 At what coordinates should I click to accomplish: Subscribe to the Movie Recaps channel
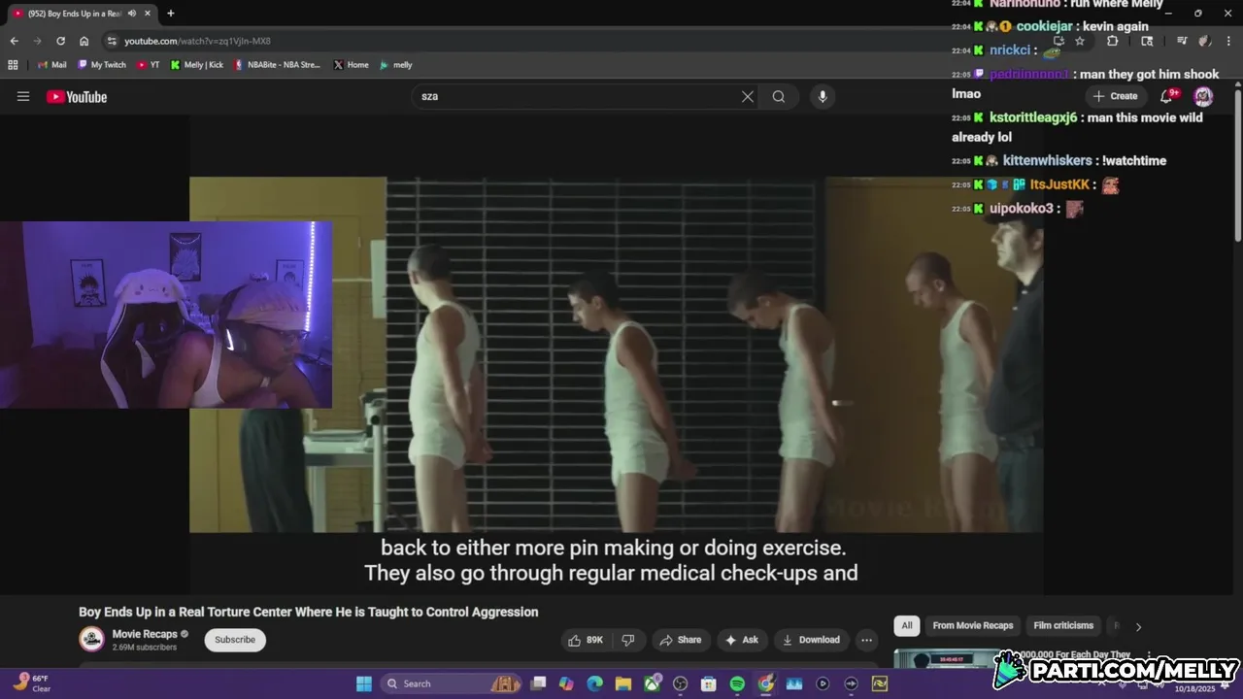tap(235, 640)
